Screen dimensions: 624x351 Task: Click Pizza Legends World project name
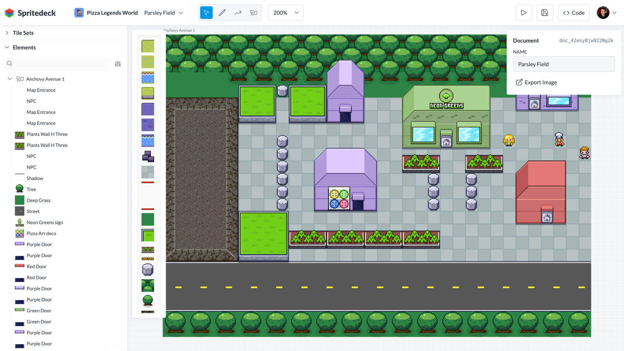coord(112,13)
